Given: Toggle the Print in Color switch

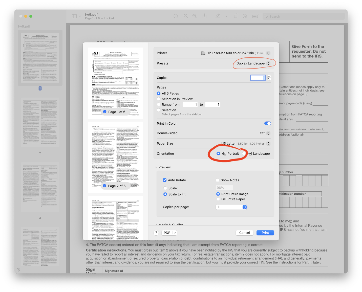Looking at the screenshot, I should 267,123.
